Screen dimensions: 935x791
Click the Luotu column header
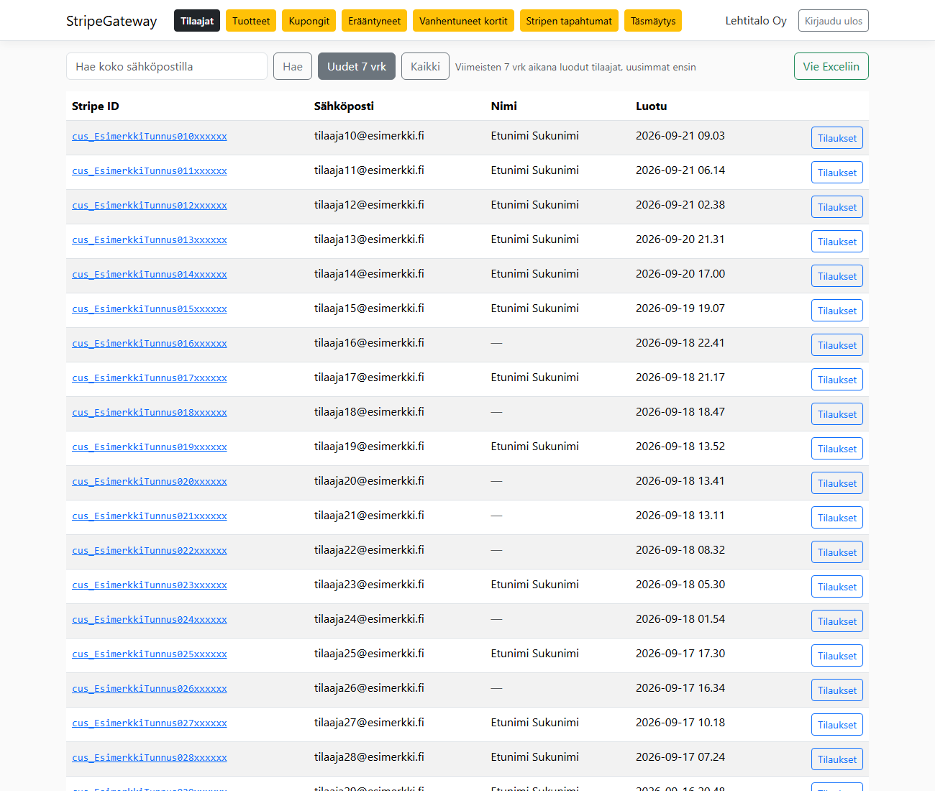pos(652,106)
